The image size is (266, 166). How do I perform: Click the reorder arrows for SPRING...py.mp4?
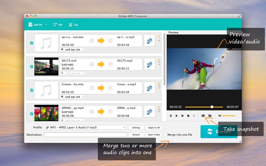pos(159,111)
